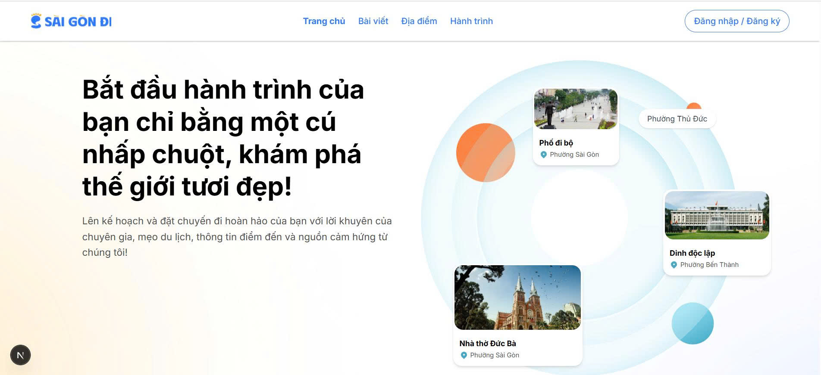Image resolution: width=821 pixels, height=375 pixels.
Task: Navigate to Địa điểm section
Action: tap(419, 21)
